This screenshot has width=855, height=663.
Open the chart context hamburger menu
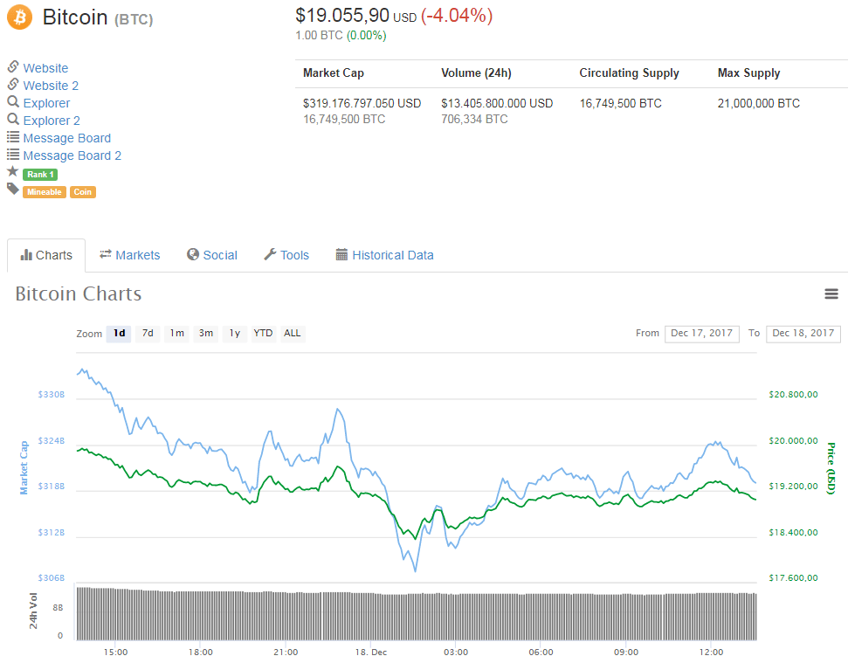click(x=831, y=294)
